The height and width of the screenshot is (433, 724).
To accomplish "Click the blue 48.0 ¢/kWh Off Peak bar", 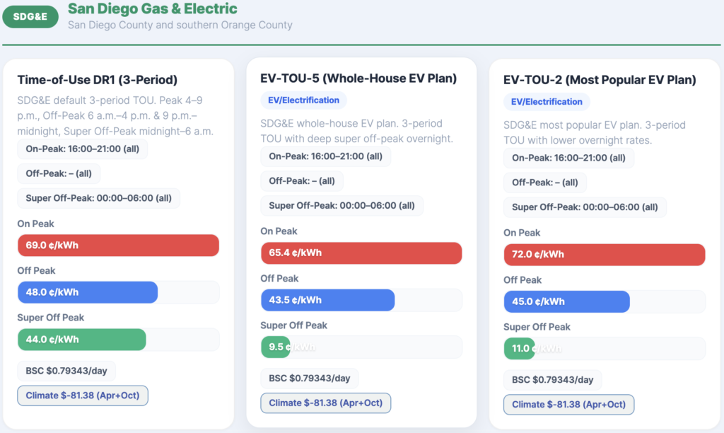I will pos(87,292).
